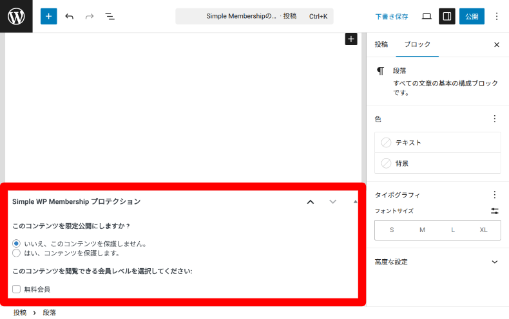Select font size S
The image size is (509, 319).
[392, 230]
